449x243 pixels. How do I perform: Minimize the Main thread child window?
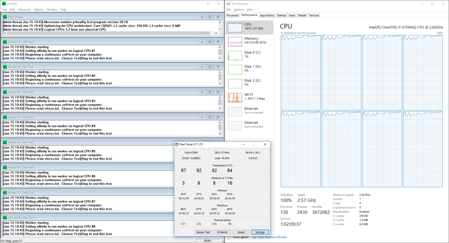[202, 17]
